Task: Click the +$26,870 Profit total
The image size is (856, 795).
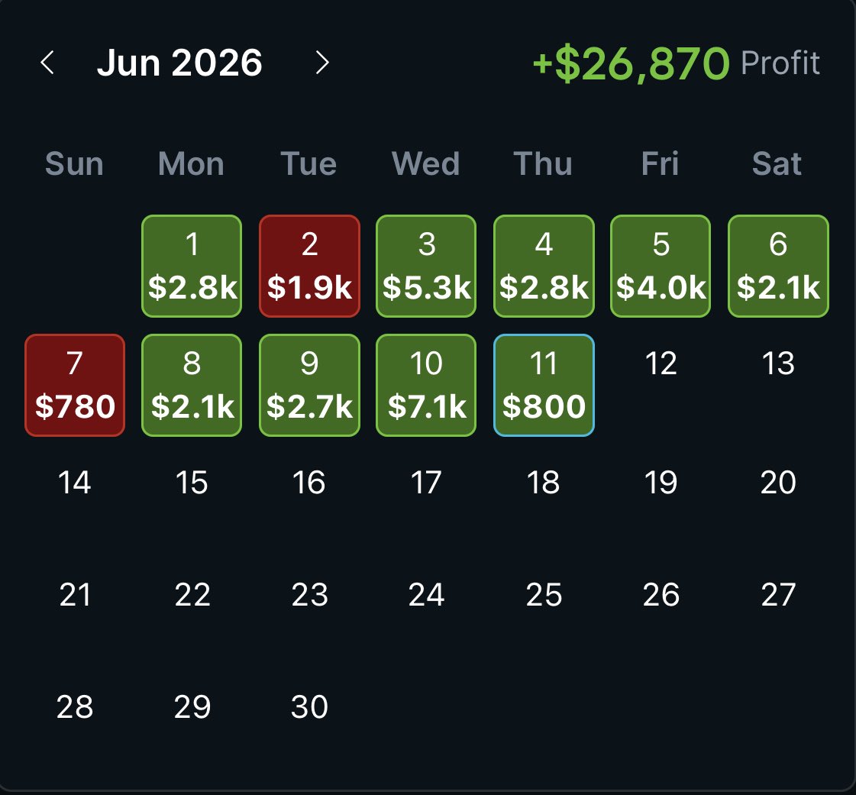Action: 676,63
